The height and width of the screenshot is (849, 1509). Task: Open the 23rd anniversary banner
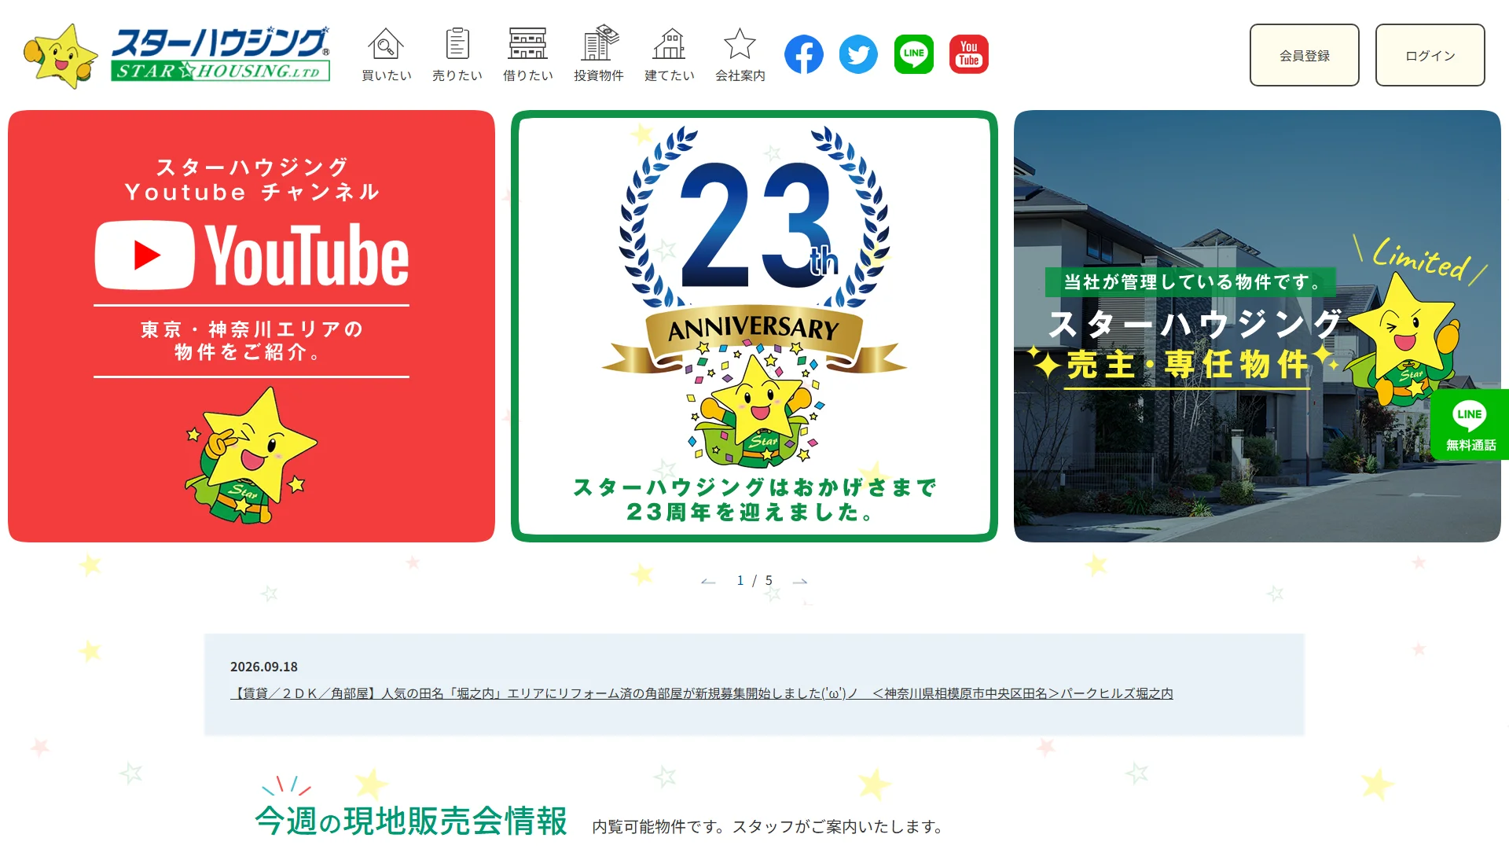(x=754, y=326)
